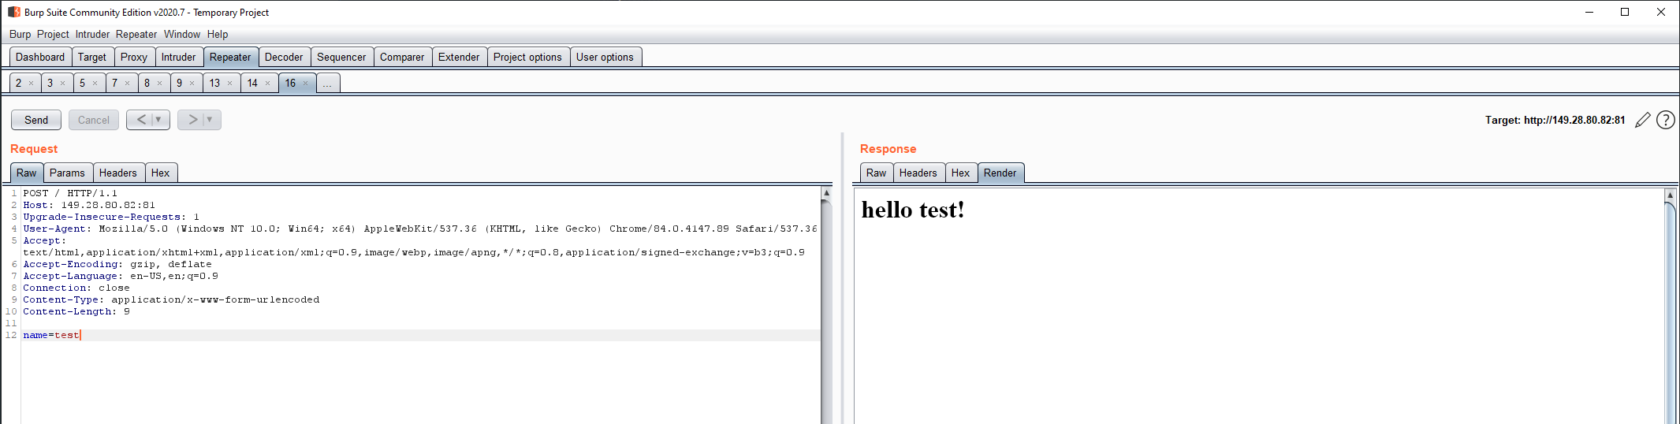The height and width of the screenshot is (424, 1680).
Task: Click the pencil icon to edit target
Action: click(1642, 120)
